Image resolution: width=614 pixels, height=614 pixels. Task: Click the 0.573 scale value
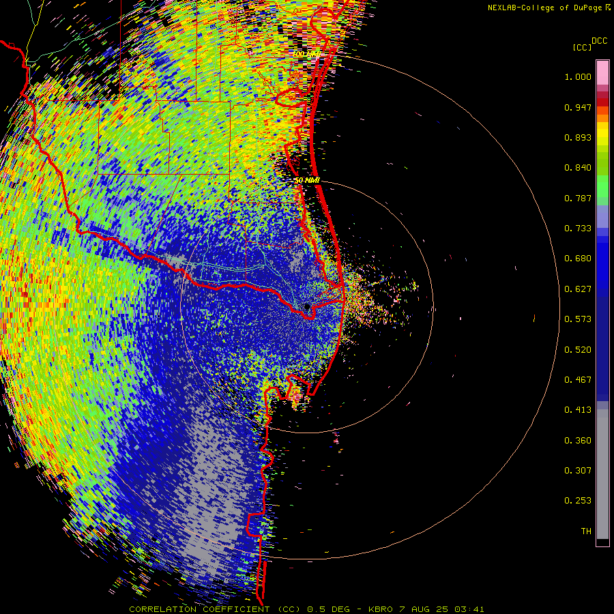click(578, 319)
